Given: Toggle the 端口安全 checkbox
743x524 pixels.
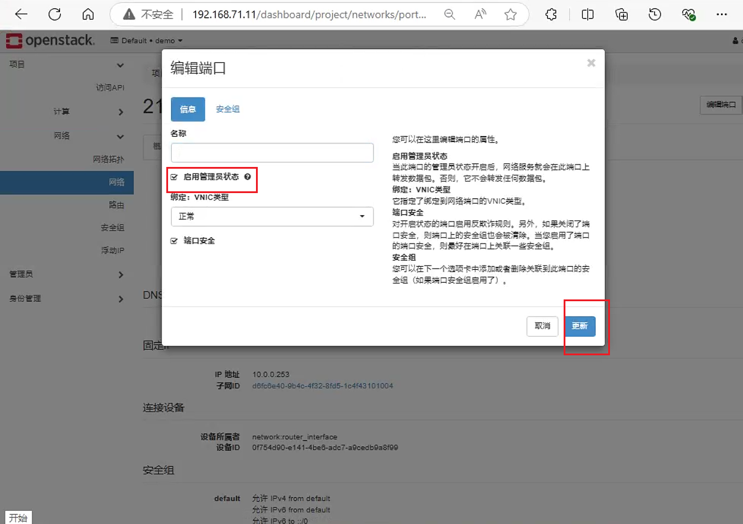Looking at the screenshot, I should 174,241.
